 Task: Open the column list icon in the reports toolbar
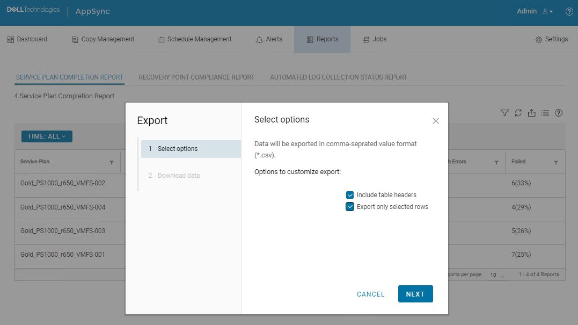545,113
